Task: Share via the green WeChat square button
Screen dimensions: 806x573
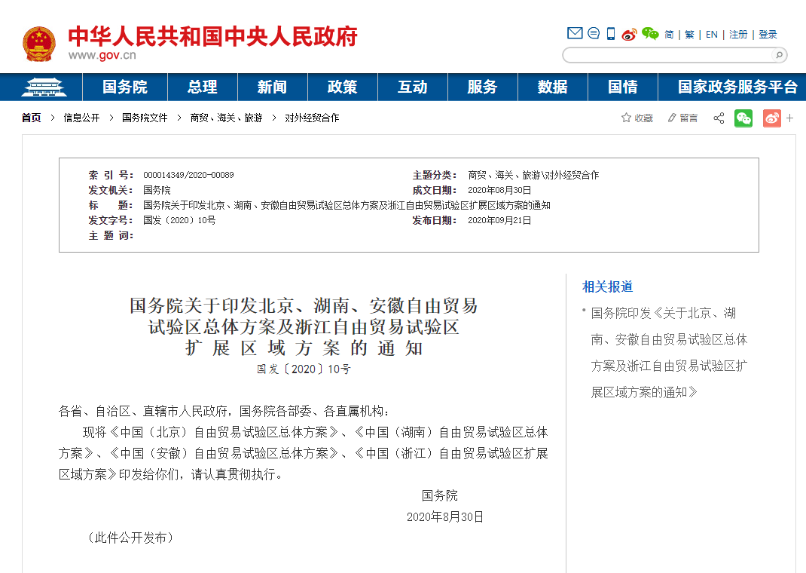Action: click(x=743, y=118)
